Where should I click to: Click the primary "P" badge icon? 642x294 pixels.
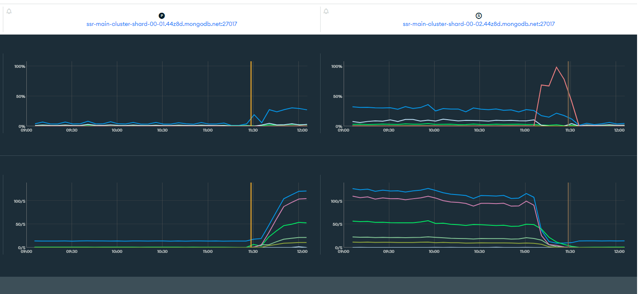[x=162, y=16]
